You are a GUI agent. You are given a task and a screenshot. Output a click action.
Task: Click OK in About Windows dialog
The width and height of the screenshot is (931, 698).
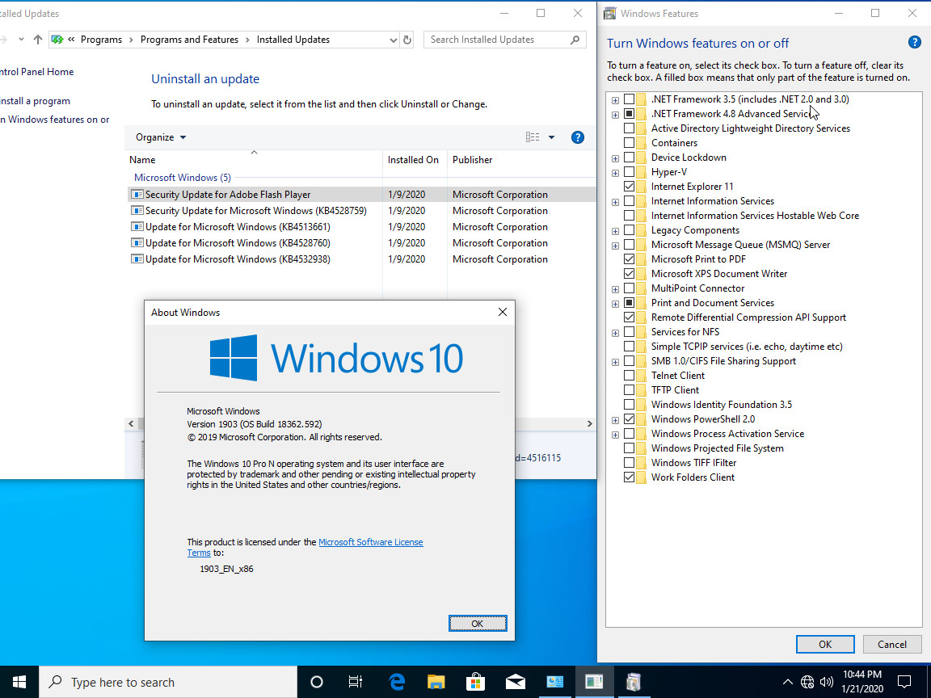point(478,623)
